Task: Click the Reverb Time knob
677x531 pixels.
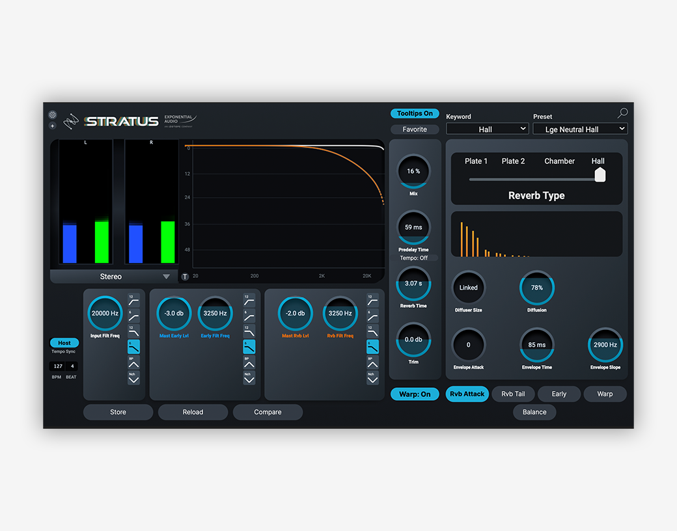Action: click(x=413, y=284)
